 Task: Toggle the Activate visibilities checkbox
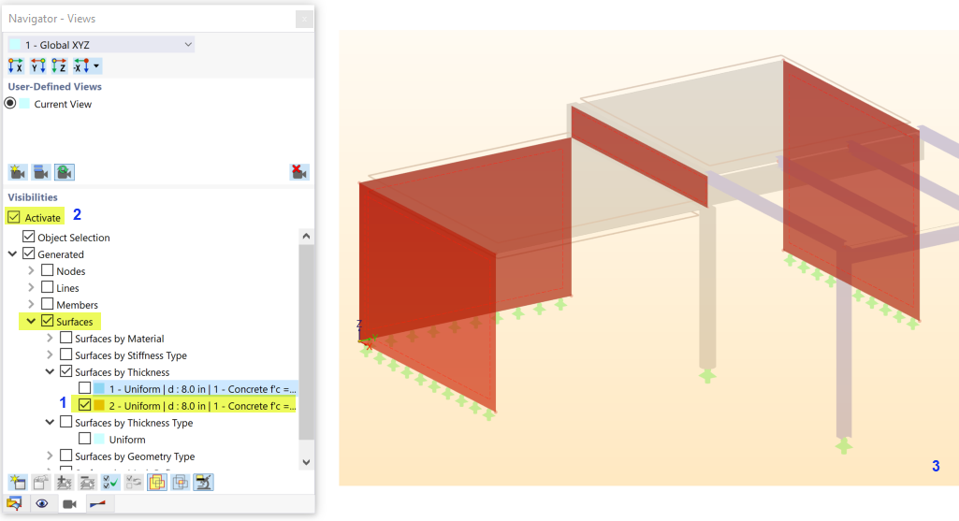point(14,217)
